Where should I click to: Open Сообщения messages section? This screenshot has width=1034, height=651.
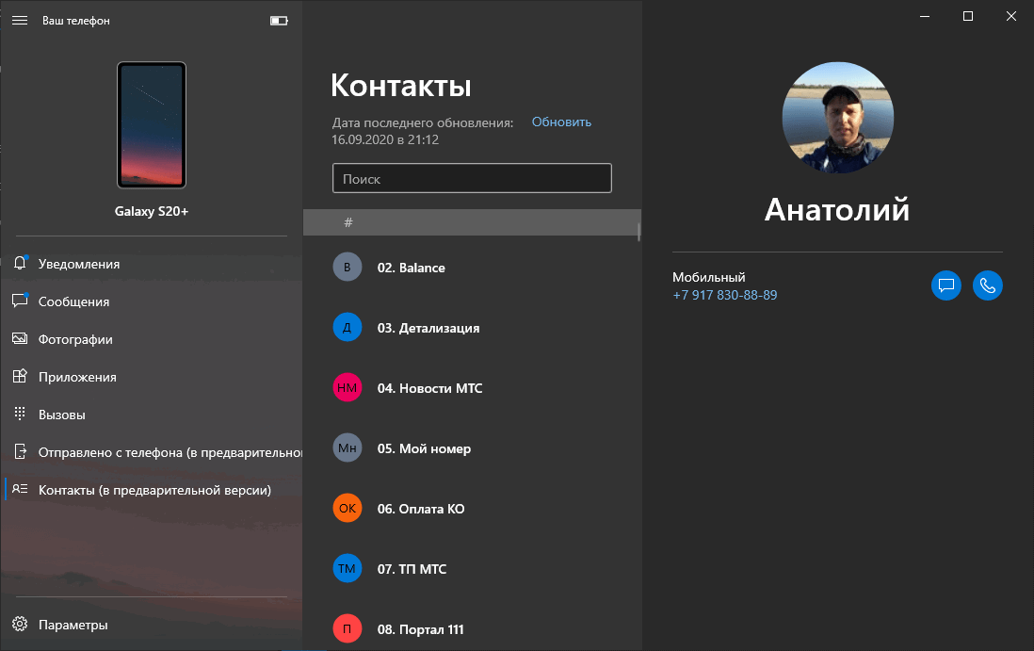[152, 301]
